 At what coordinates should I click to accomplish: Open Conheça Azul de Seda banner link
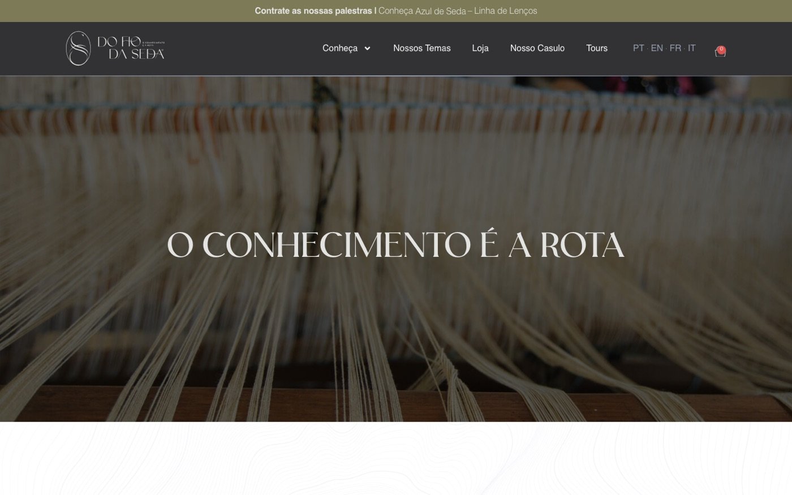click(x=458, y=11)
